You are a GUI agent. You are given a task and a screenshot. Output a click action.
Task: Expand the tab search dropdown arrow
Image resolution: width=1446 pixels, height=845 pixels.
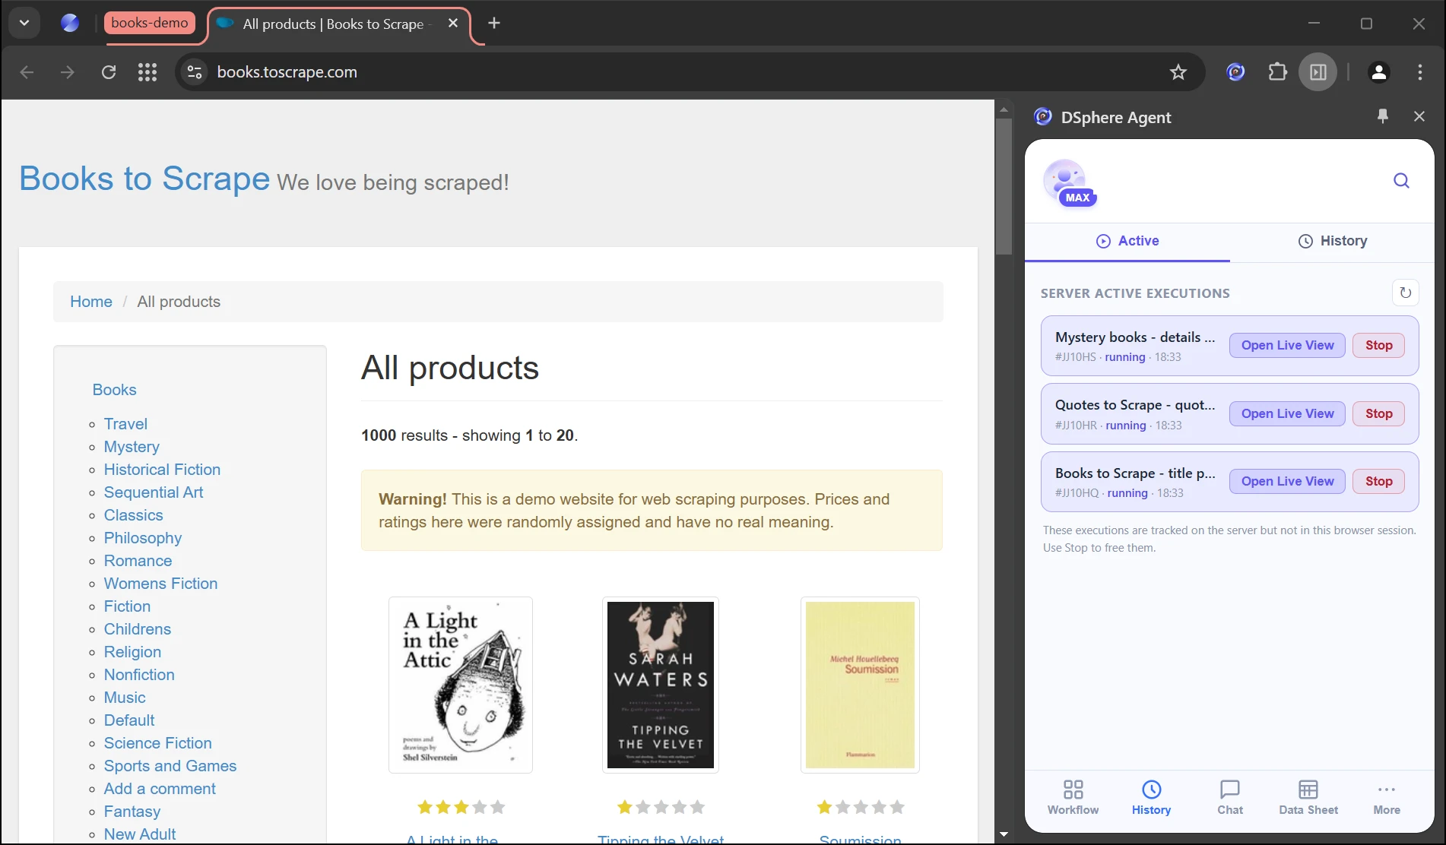[x=24, y=23]
